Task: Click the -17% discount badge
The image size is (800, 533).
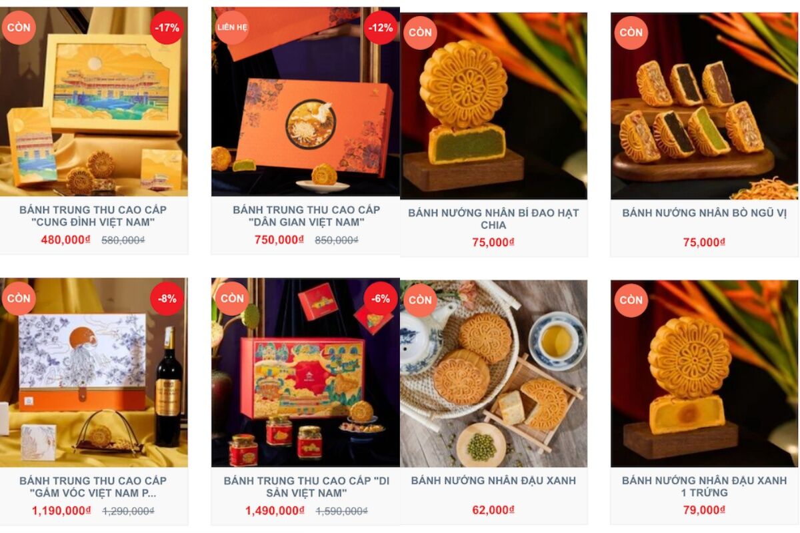Action: (167, 28)
